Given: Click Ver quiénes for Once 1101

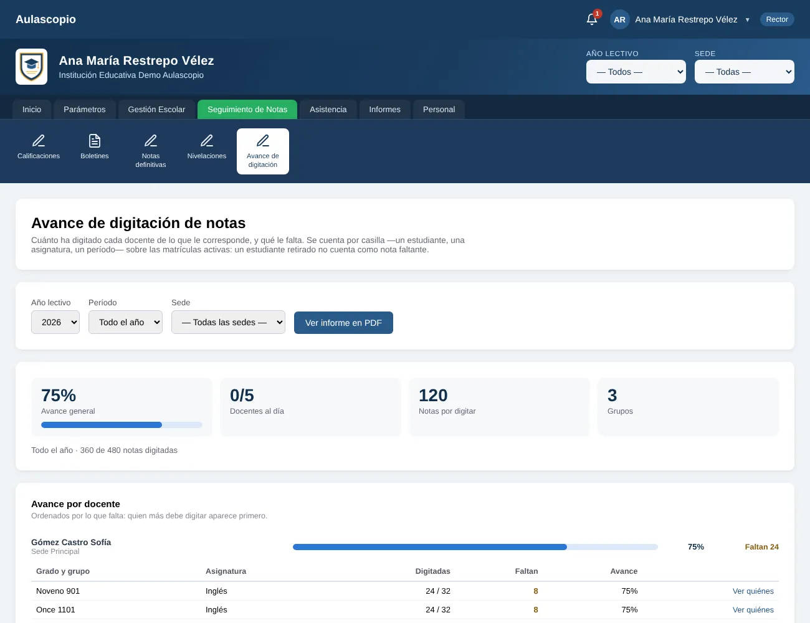Looking at the screenshot, I should pyautogui.click(x=753, y=610).
